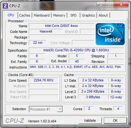This screenshot has width=131, height=128.
Task: Click the Intel inside logo
Action: click(x=110, y=34)
